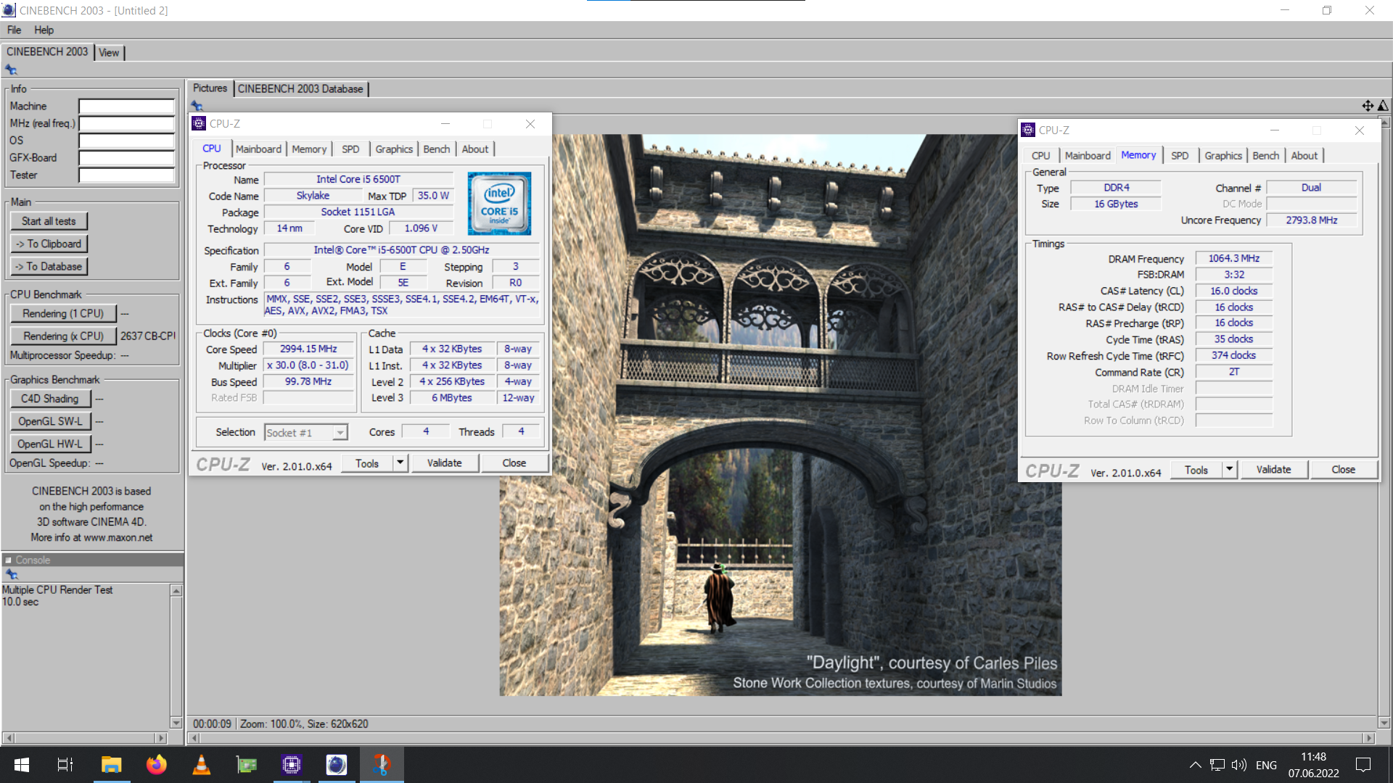Open Tools dropdown arrow in Memory CPU-Z window
The width and height of the screenshot is (1393, 783).
[1229, 470]
